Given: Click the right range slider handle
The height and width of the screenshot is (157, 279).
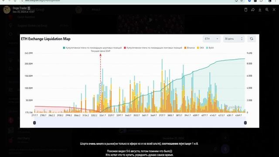Looking at the screenshot, I should coord(245,123).
